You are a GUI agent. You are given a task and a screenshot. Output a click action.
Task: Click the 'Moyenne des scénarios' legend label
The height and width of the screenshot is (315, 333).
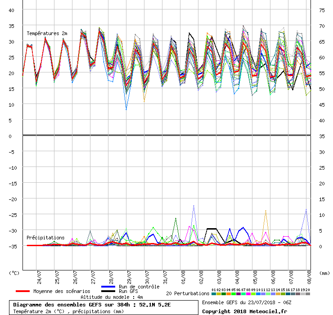tap(62, 291)
